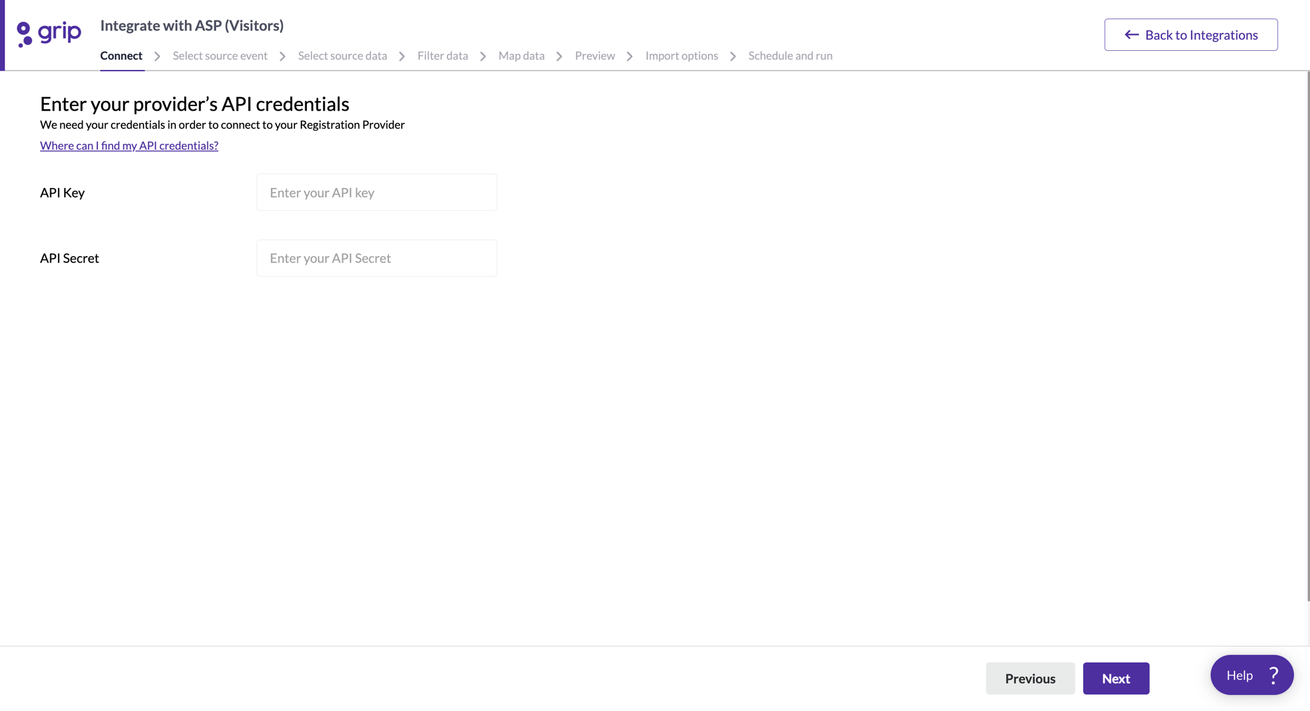This screenshot has width=1310, height=711.
Task: Click the Help question mark icon
Action: click(1273, 675)
